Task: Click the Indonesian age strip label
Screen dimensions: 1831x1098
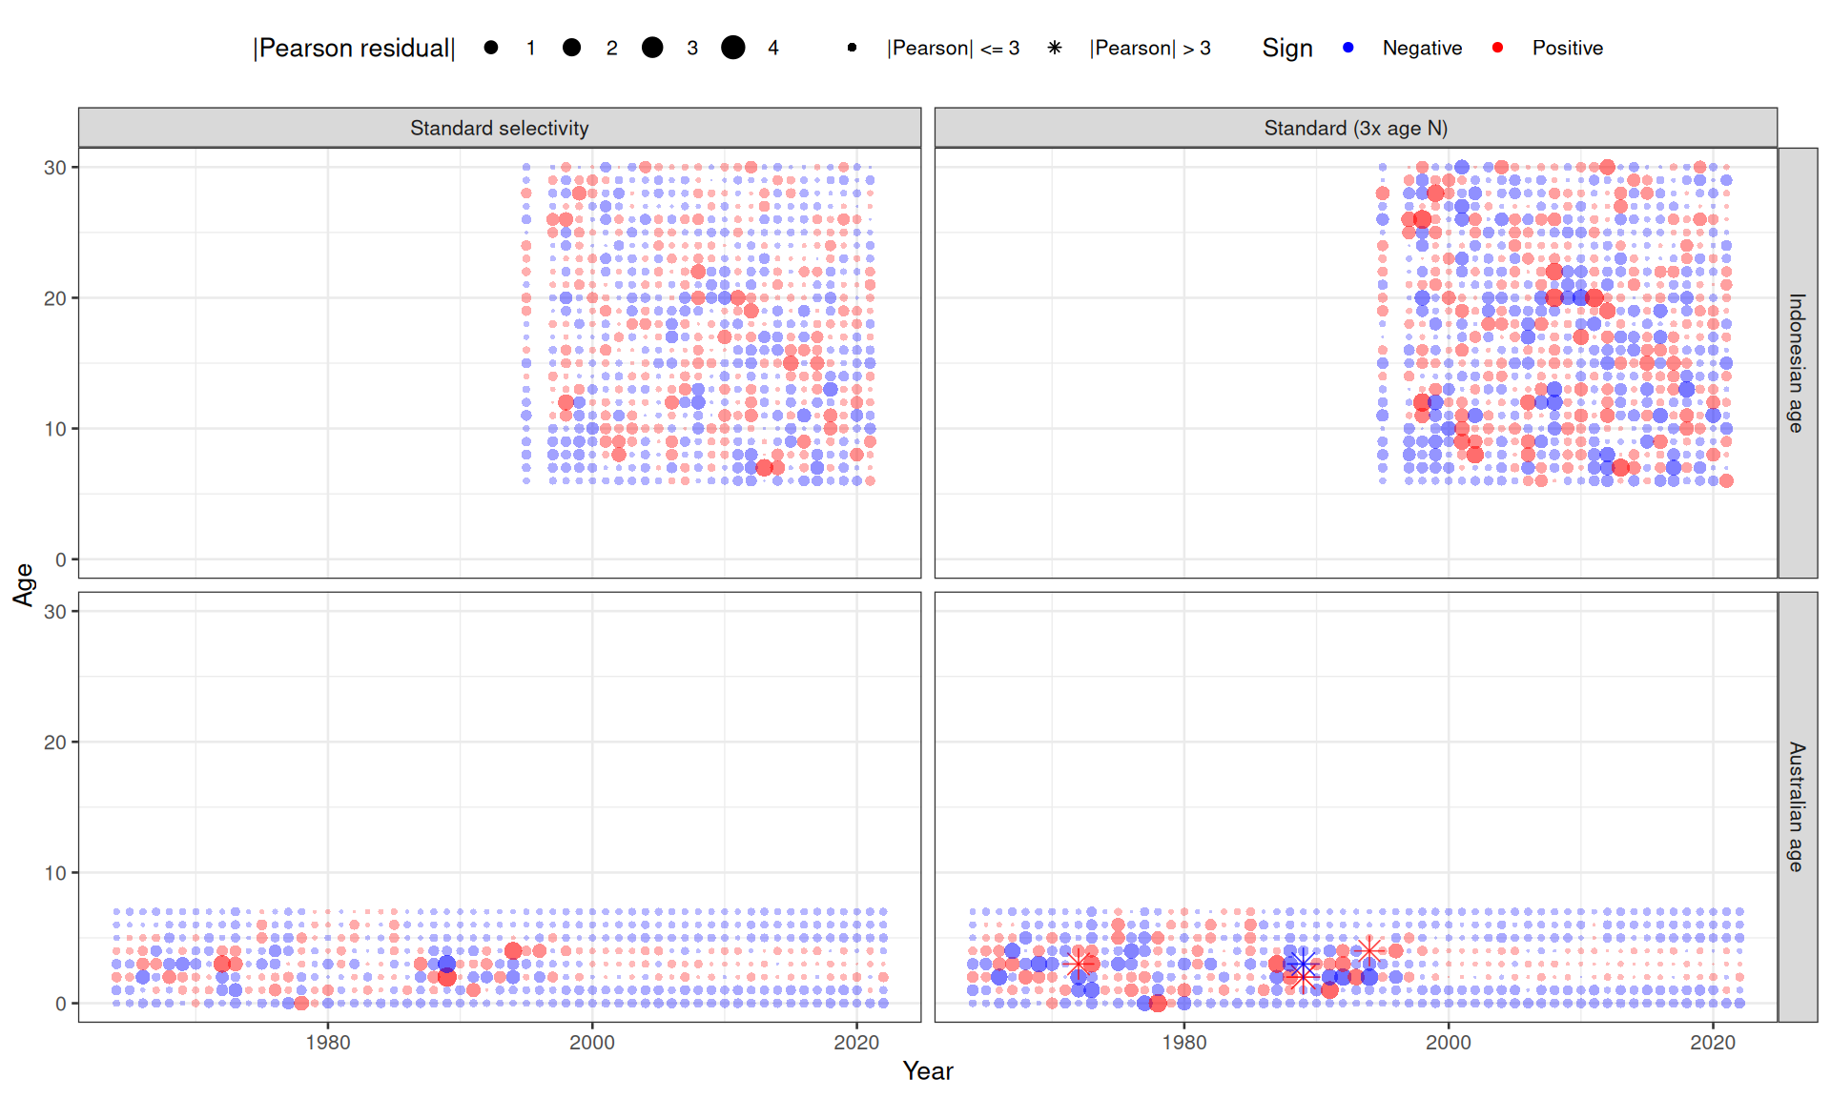Action: 1798,362
